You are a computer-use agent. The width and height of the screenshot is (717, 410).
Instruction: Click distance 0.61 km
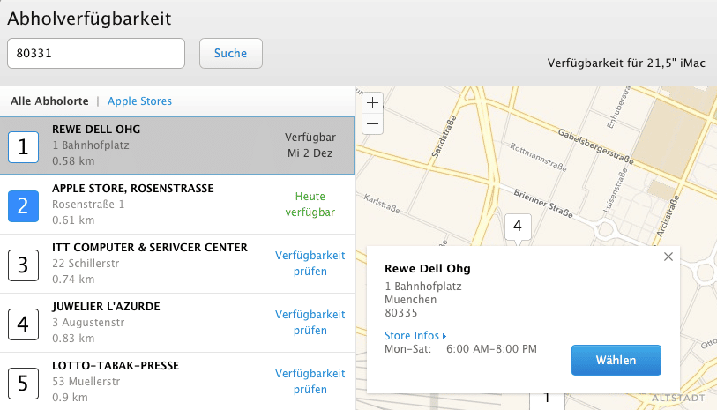[73, 220]
